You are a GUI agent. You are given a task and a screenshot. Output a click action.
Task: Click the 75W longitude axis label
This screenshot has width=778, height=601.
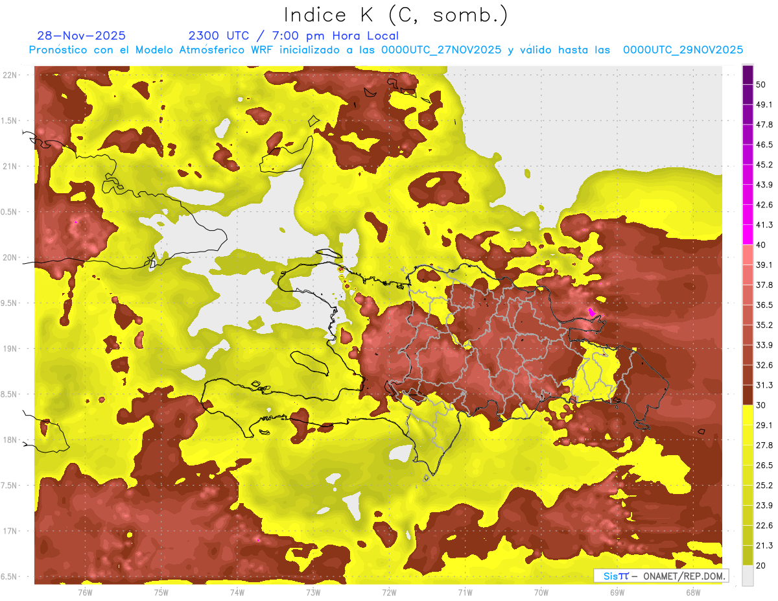tap(161, 592)
